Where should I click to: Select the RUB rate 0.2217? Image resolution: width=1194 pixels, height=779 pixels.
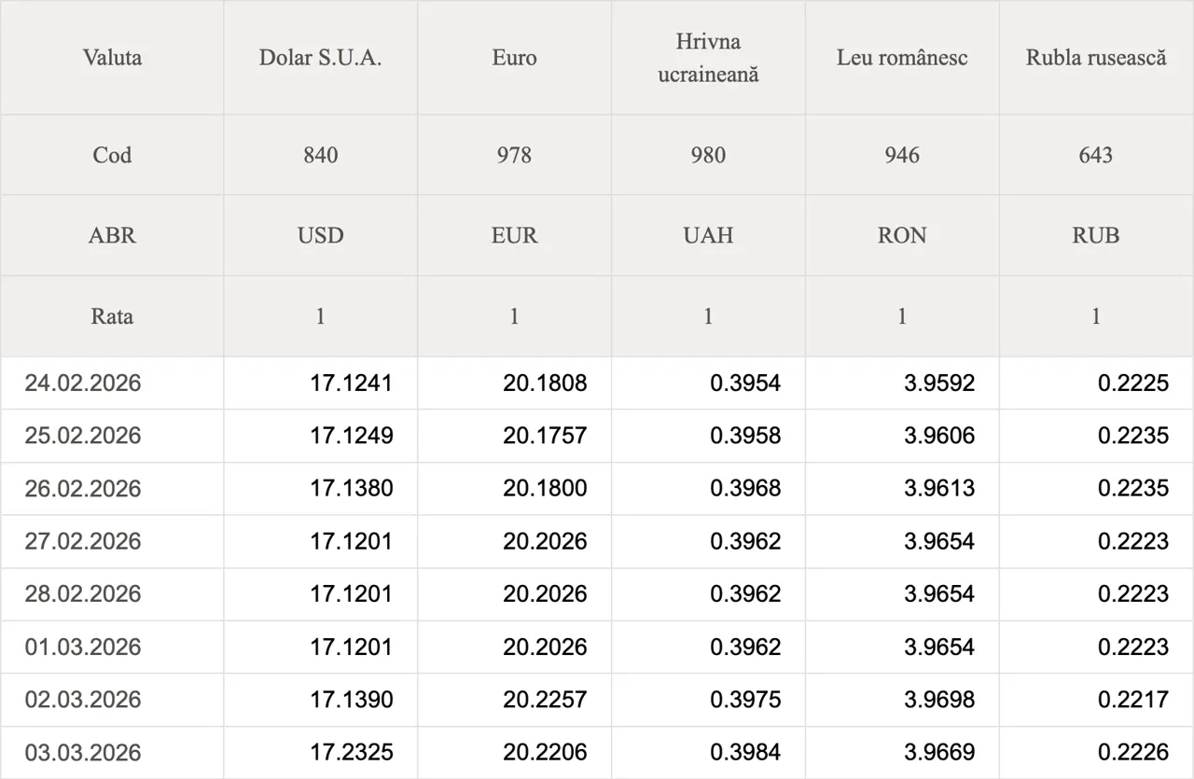click(1133, 700)
